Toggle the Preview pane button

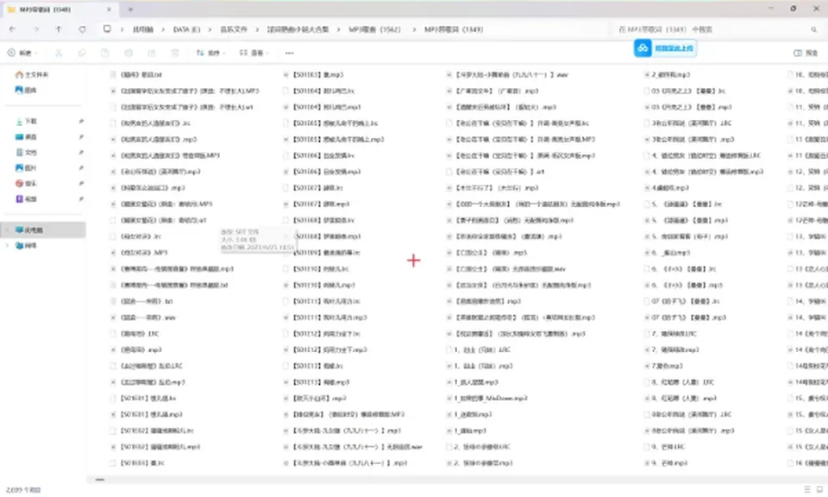(806, 53)
